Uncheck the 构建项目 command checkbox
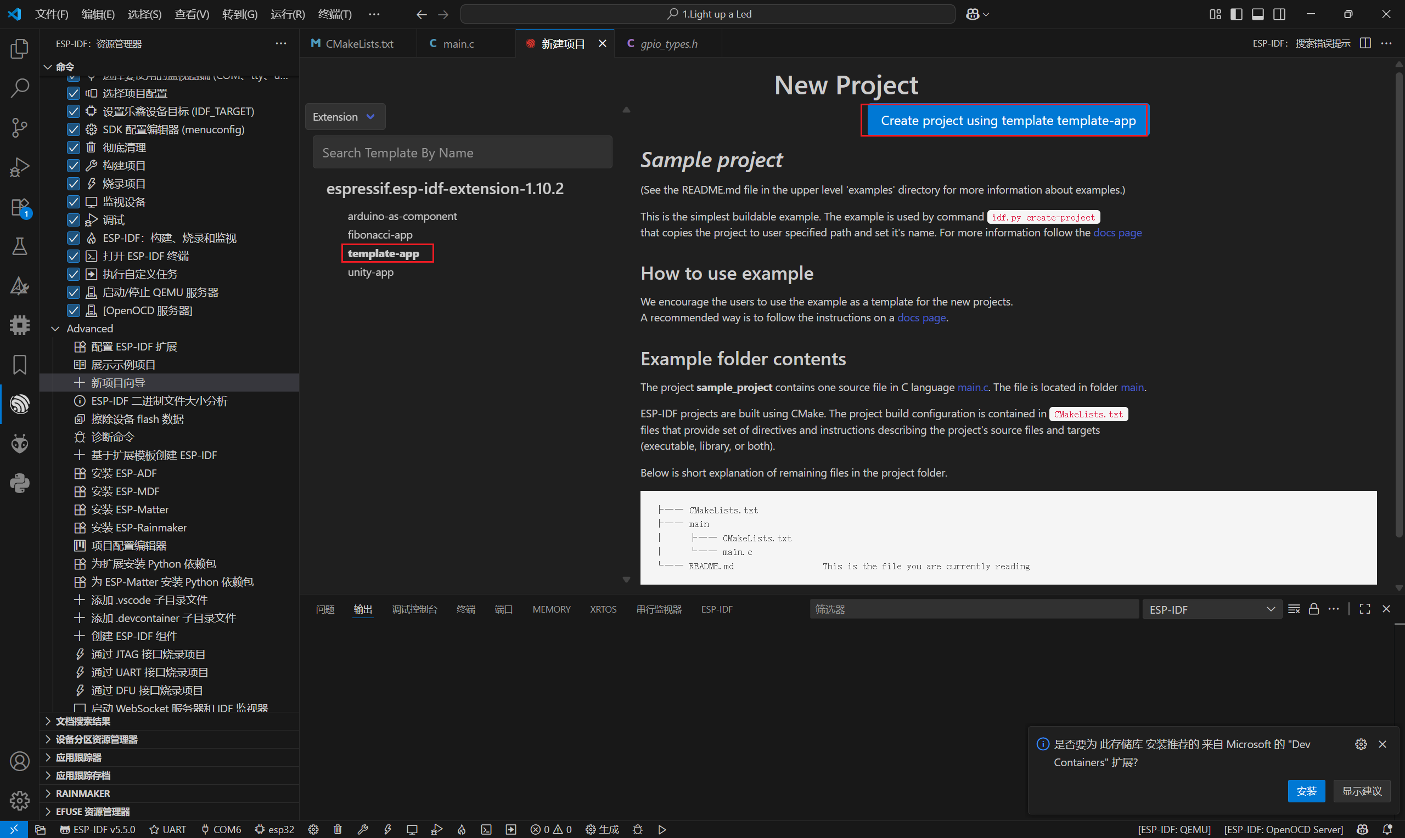1405x838 pixels. pyautogui.click(x=74, y=166)
